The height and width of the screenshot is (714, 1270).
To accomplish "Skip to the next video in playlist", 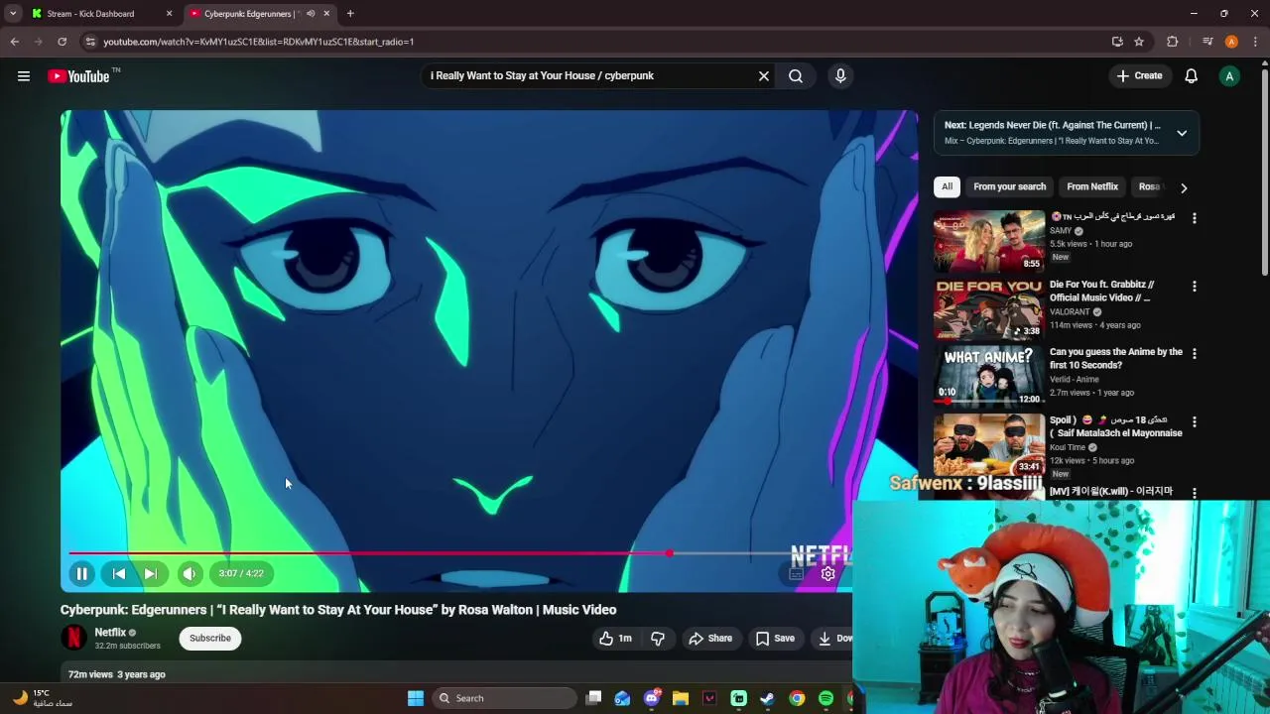I will (x=151, y=573).
